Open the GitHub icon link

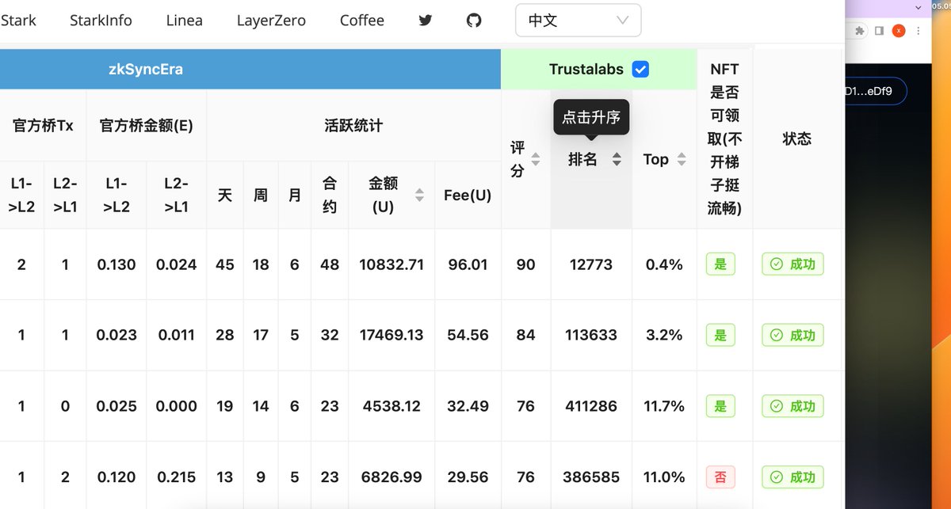tap(474, 21)
